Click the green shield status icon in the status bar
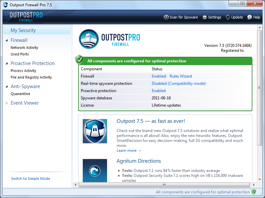 (x=254, y=192)
